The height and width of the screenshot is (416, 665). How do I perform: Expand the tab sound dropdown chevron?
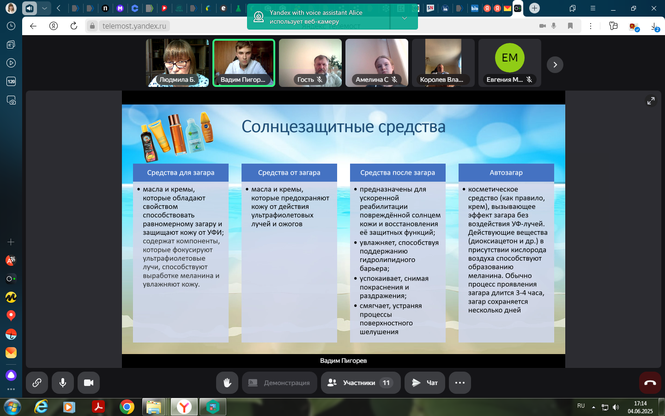coord(44,8)
